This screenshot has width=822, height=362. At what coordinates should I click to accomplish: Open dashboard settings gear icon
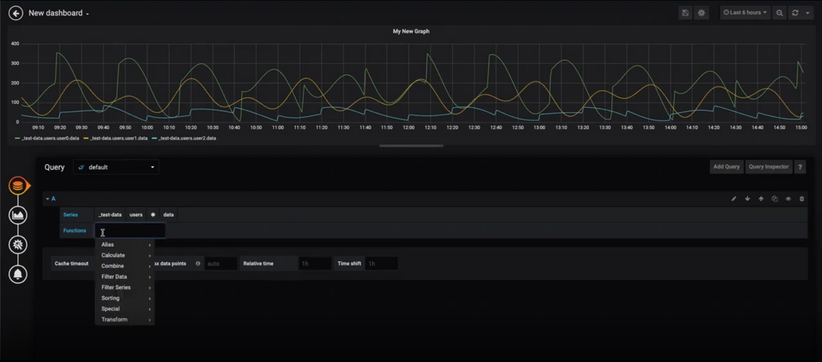pyautogui.click(x=701, y=13)
